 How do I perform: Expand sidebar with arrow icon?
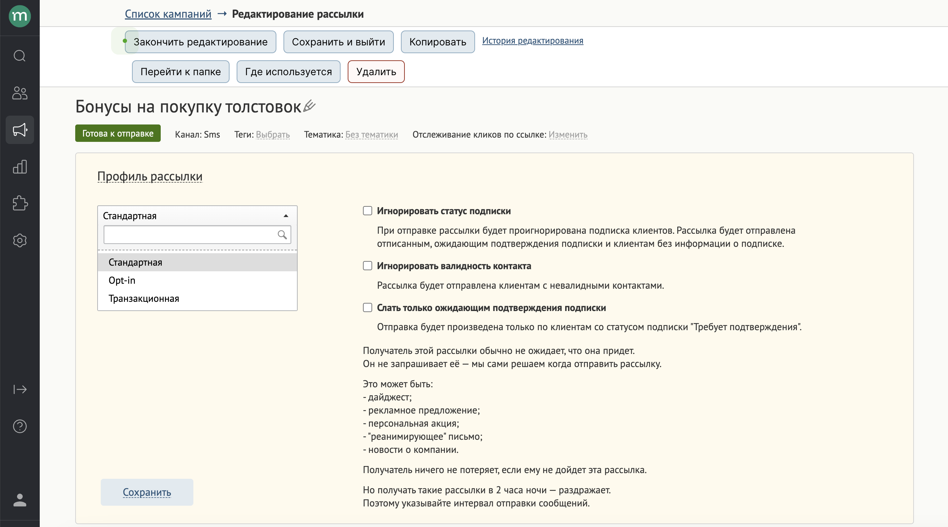click(20, 389)
